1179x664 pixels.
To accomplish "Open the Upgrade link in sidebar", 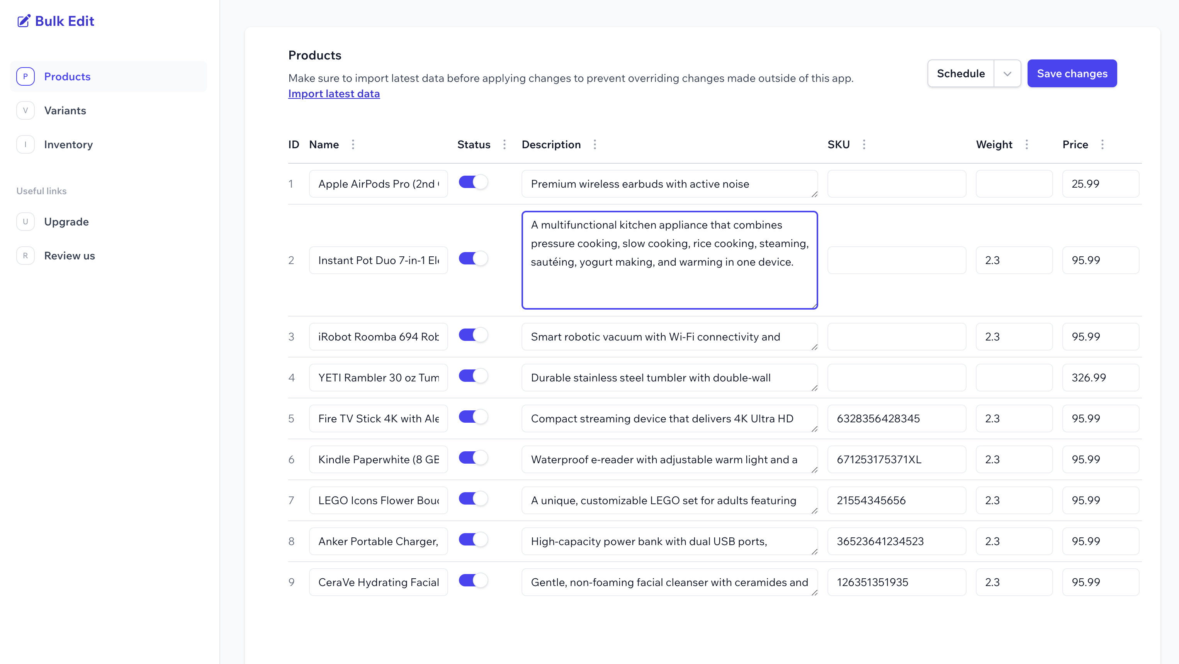I will click(109, 222).
